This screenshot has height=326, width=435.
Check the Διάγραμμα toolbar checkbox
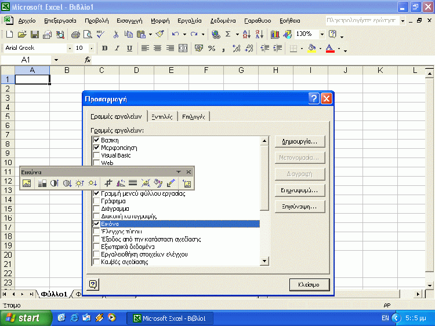[x=96, y=208]
